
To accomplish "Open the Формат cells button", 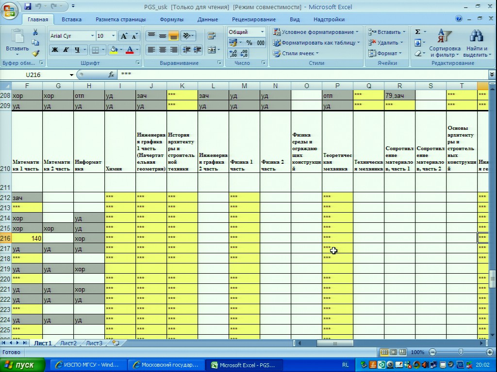I will point(385,53).
